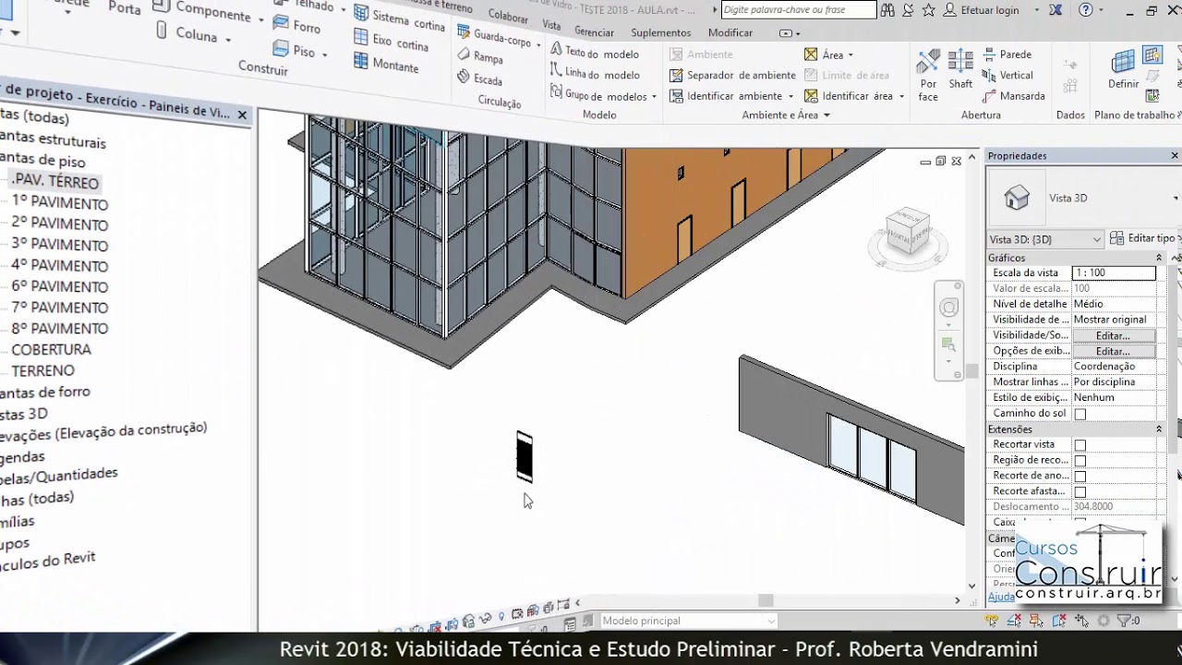Select the Separador de ambiente tool
The width and height of the screenshot is (1182, 665).
click(x=732, y=75)
